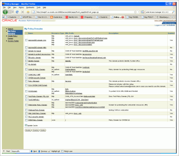Check the WebCenter Policy Domain checkbox
The width and height of the screenshot is (179, 156).
(x=26, y=105)
